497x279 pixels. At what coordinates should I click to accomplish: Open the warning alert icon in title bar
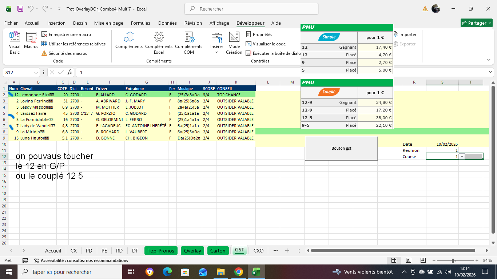coord(425,9)
